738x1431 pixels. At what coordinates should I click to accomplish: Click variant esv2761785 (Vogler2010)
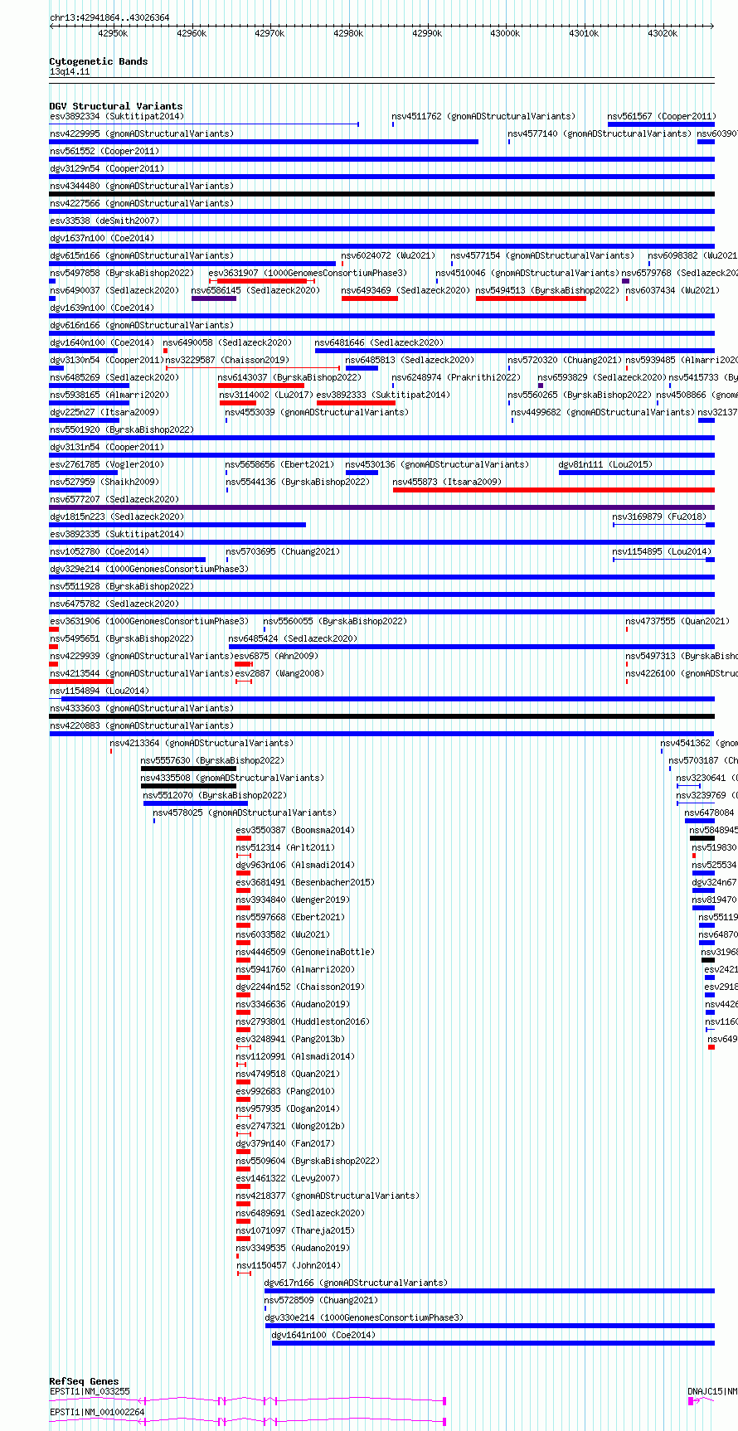pyautogui.click(x=107, y=465)
